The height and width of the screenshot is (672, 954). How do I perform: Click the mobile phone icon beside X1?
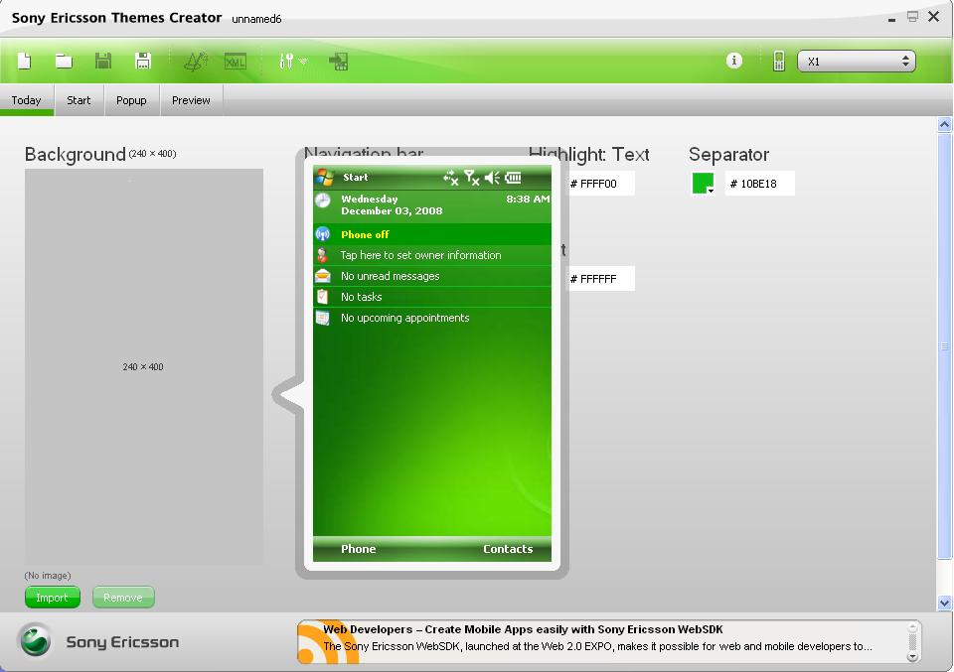[x=779, y=61]
